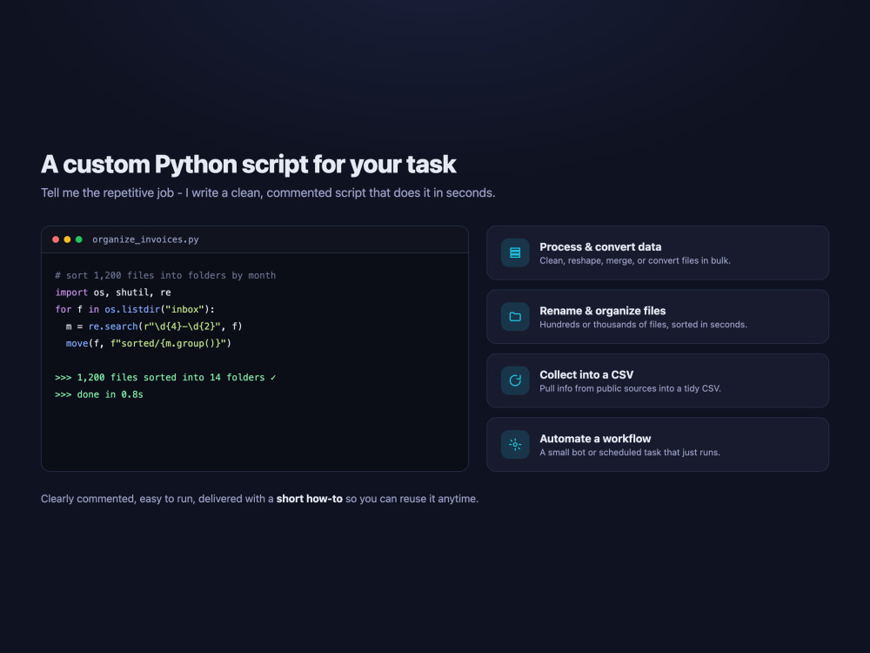The image size is (870, 653).
Task: Click the subtitle starting 'Tell me the repetitive job'
Action: [x=268, y=192]
